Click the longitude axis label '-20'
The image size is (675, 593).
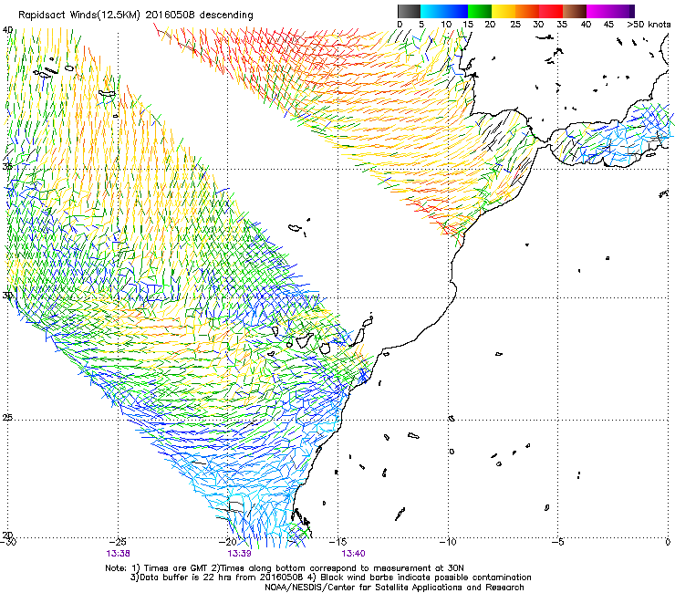[x=228, y=542]
